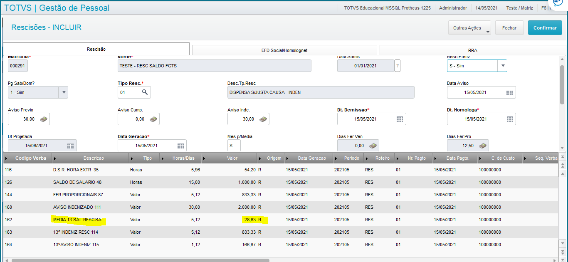The image size is (568, 262).
Task: Click the grid horizontal scrollbar thumb
Action: pyautogui.click(x=141, y=260)
